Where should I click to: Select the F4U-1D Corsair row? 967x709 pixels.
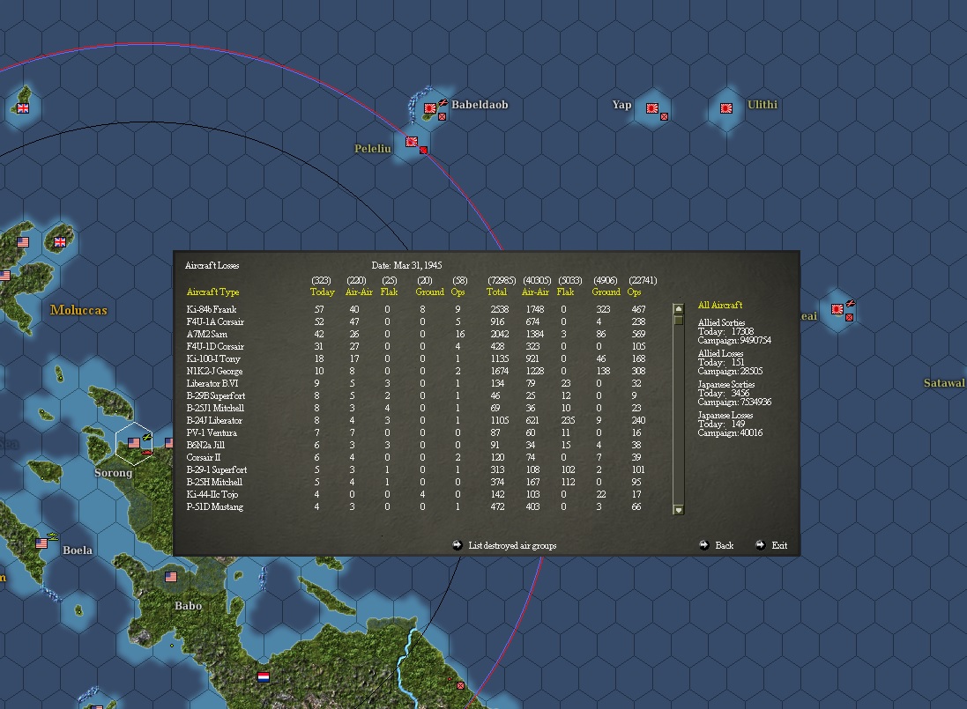pyautogui.click(x=416, y=346)
